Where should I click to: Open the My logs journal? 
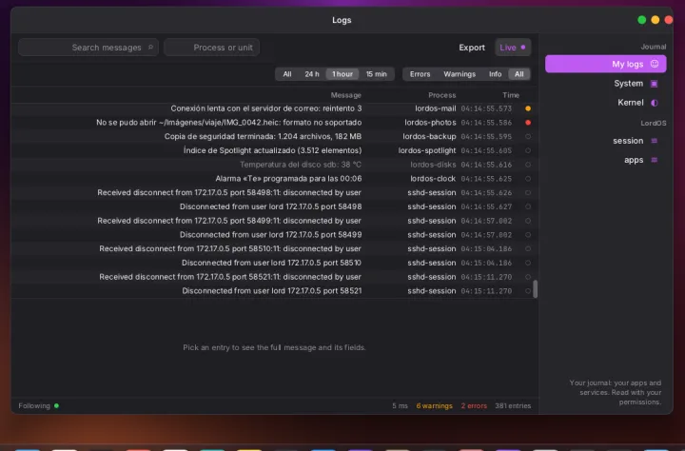pos(605,64)
